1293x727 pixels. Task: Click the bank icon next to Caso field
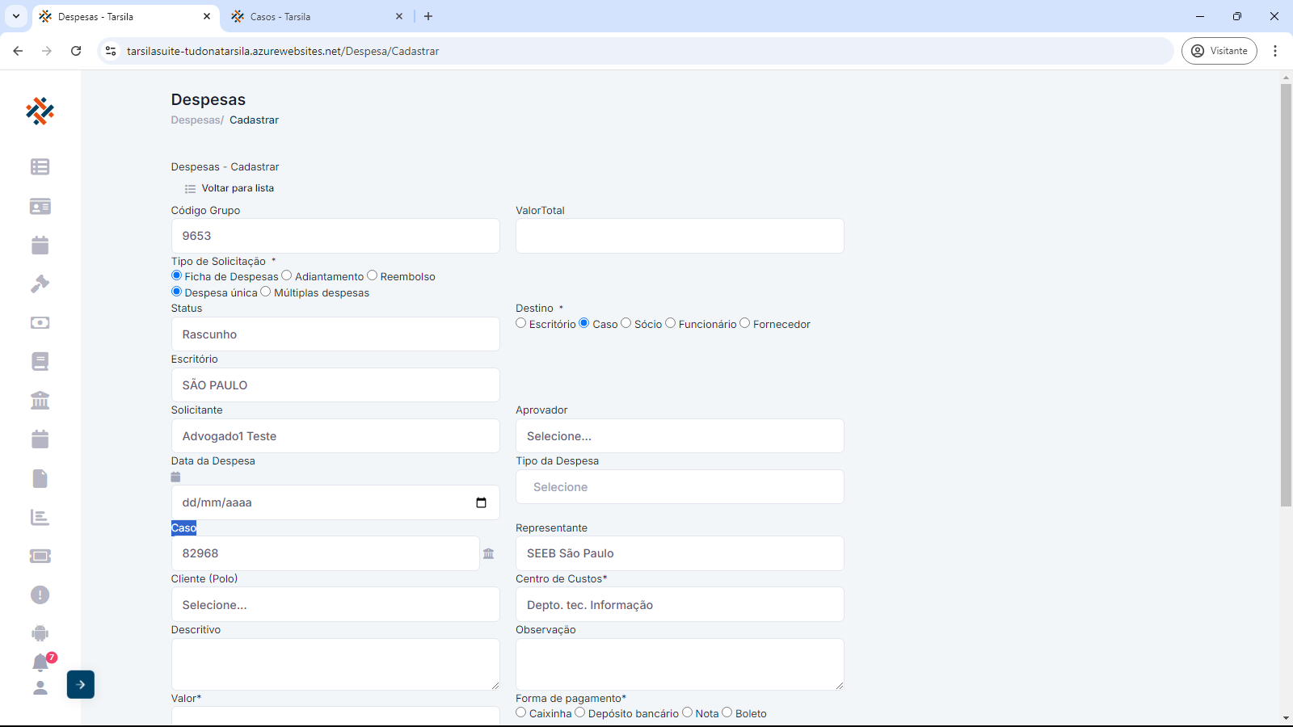click(488, 553)
